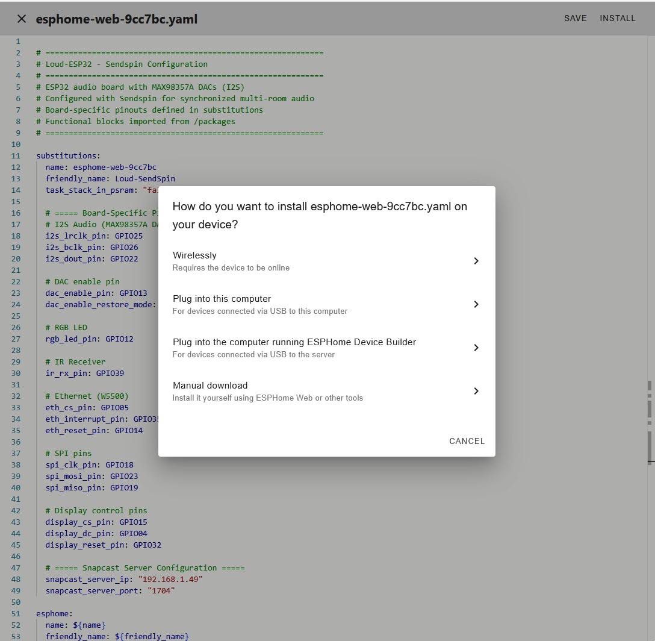Click the INSTALL button in header
This screenshot has width=655, height=641.
(618, 19)
